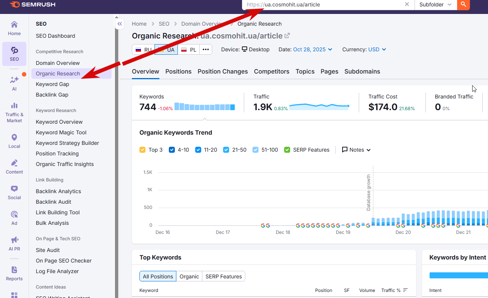This screenshot has width=488, height=298.
Task: Open Backlink Analytics in the sidebar
Action: pyautogui.click(x=58, y=191)
